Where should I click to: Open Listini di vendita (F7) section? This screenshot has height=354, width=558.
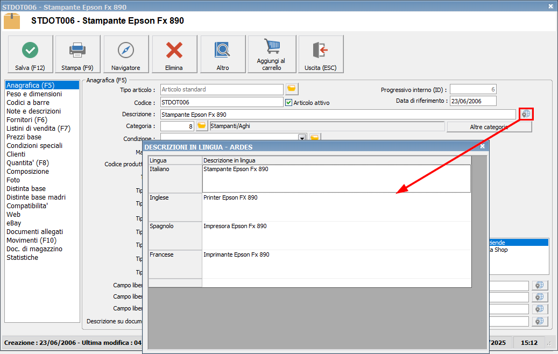pyautogui.click(x=38, y=128)
